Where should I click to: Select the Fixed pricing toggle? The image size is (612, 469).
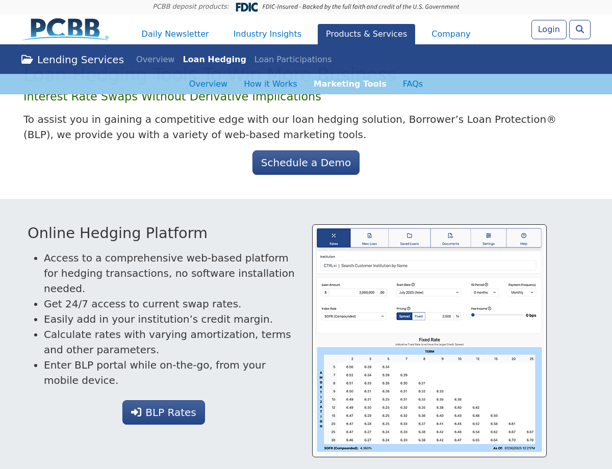click(418, 316)
